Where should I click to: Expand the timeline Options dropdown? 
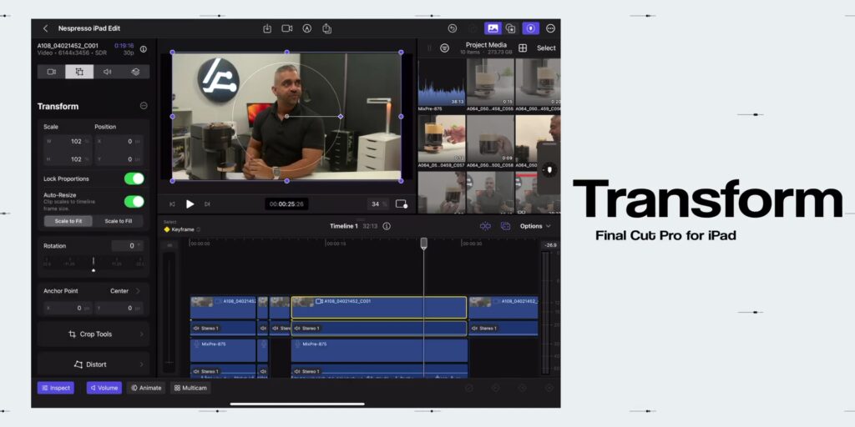click(535, 226)
